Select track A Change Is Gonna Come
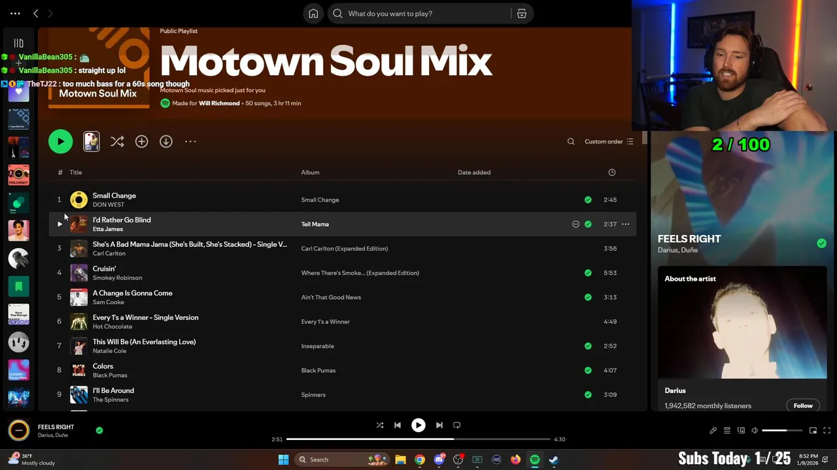This screenshot has height=470, width=837. click(133, 293)
